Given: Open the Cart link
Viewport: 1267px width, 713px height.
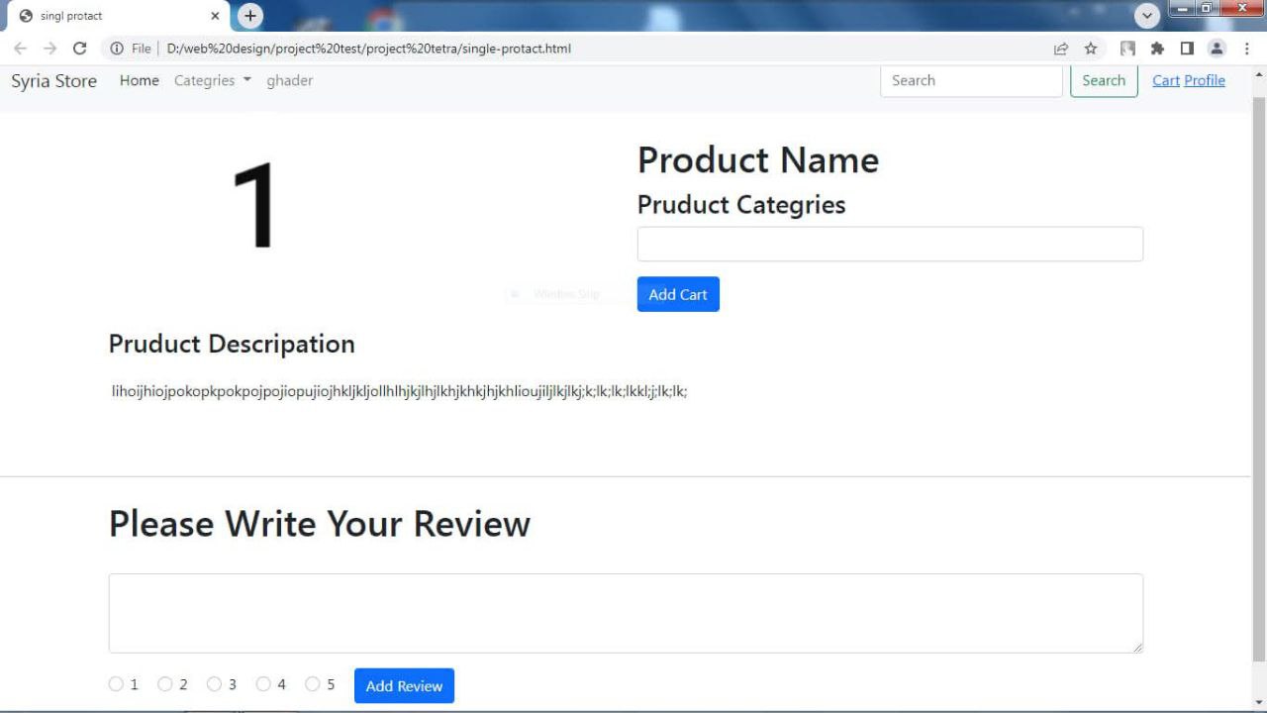Looking at the screenshot, I should (1166, 81).
